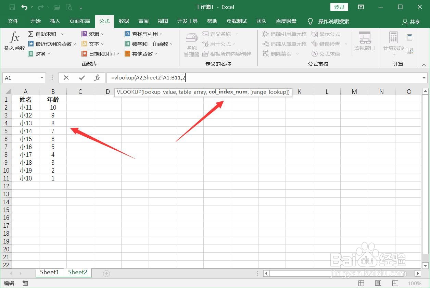Enable Page Break Preview in status bar
Image resolution: width=430 pixels, height=288 pixels.
394,283
